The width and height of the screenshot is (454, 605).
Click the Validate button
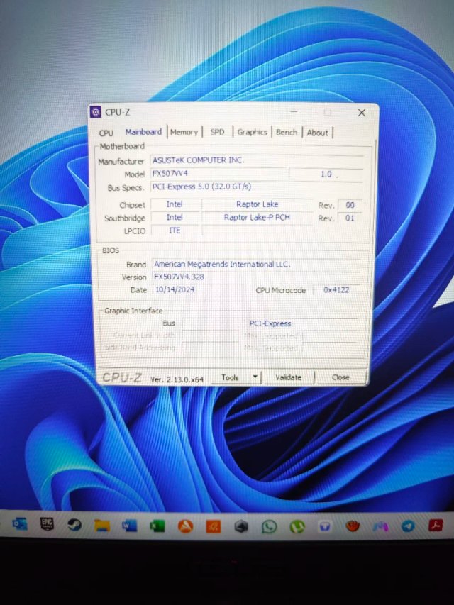point(289,377)
